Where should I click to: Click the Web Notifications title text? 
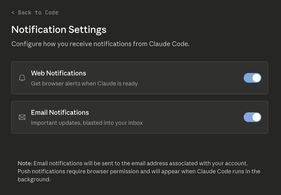tap(59, 73)
